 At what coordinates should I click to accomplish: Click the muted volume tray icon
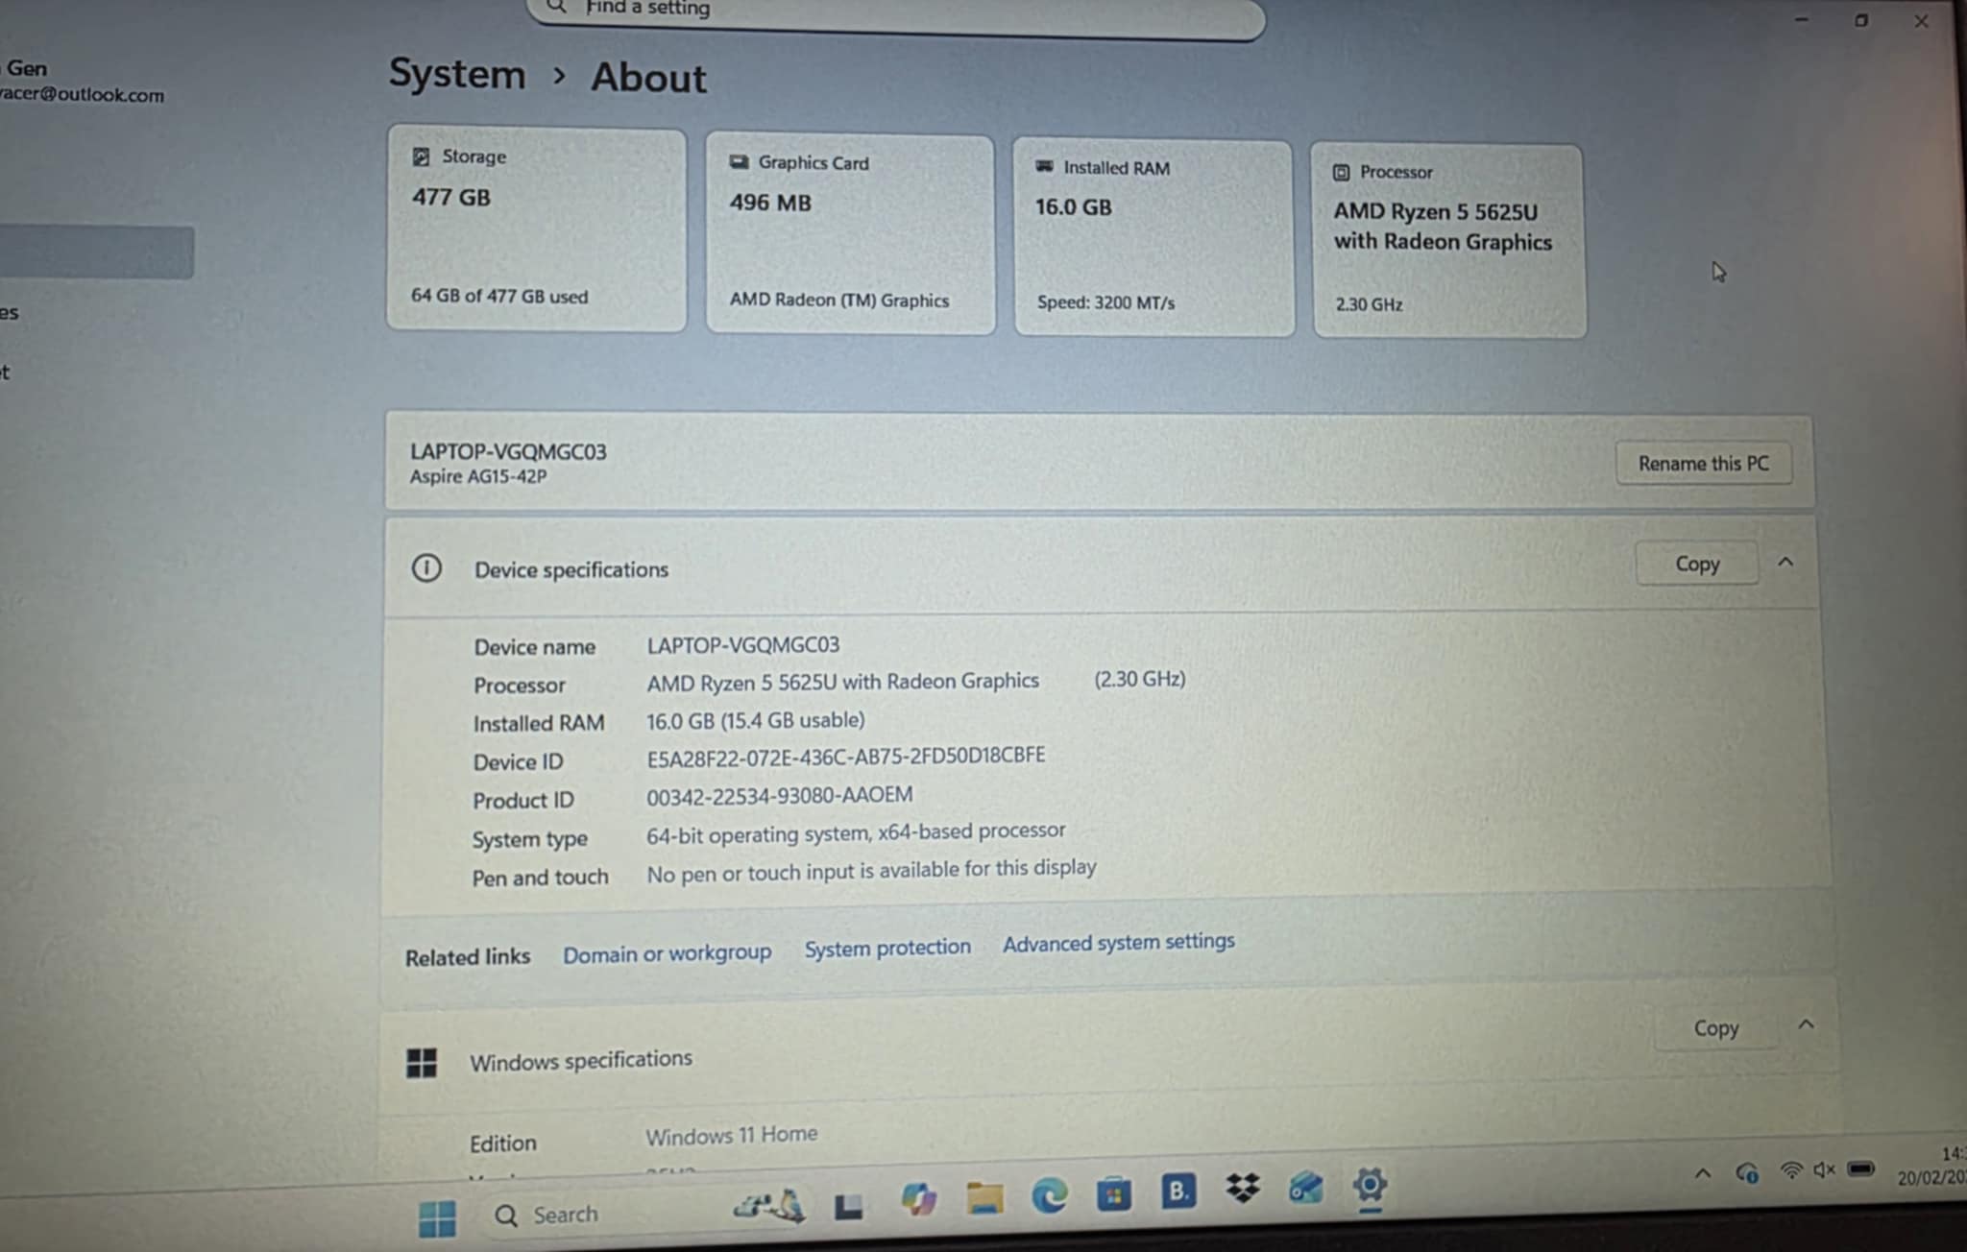click(x=1824, y=1169)
